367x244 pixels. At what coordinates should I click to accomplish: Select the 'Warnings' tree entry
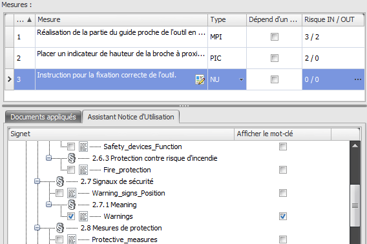point(118,216)
